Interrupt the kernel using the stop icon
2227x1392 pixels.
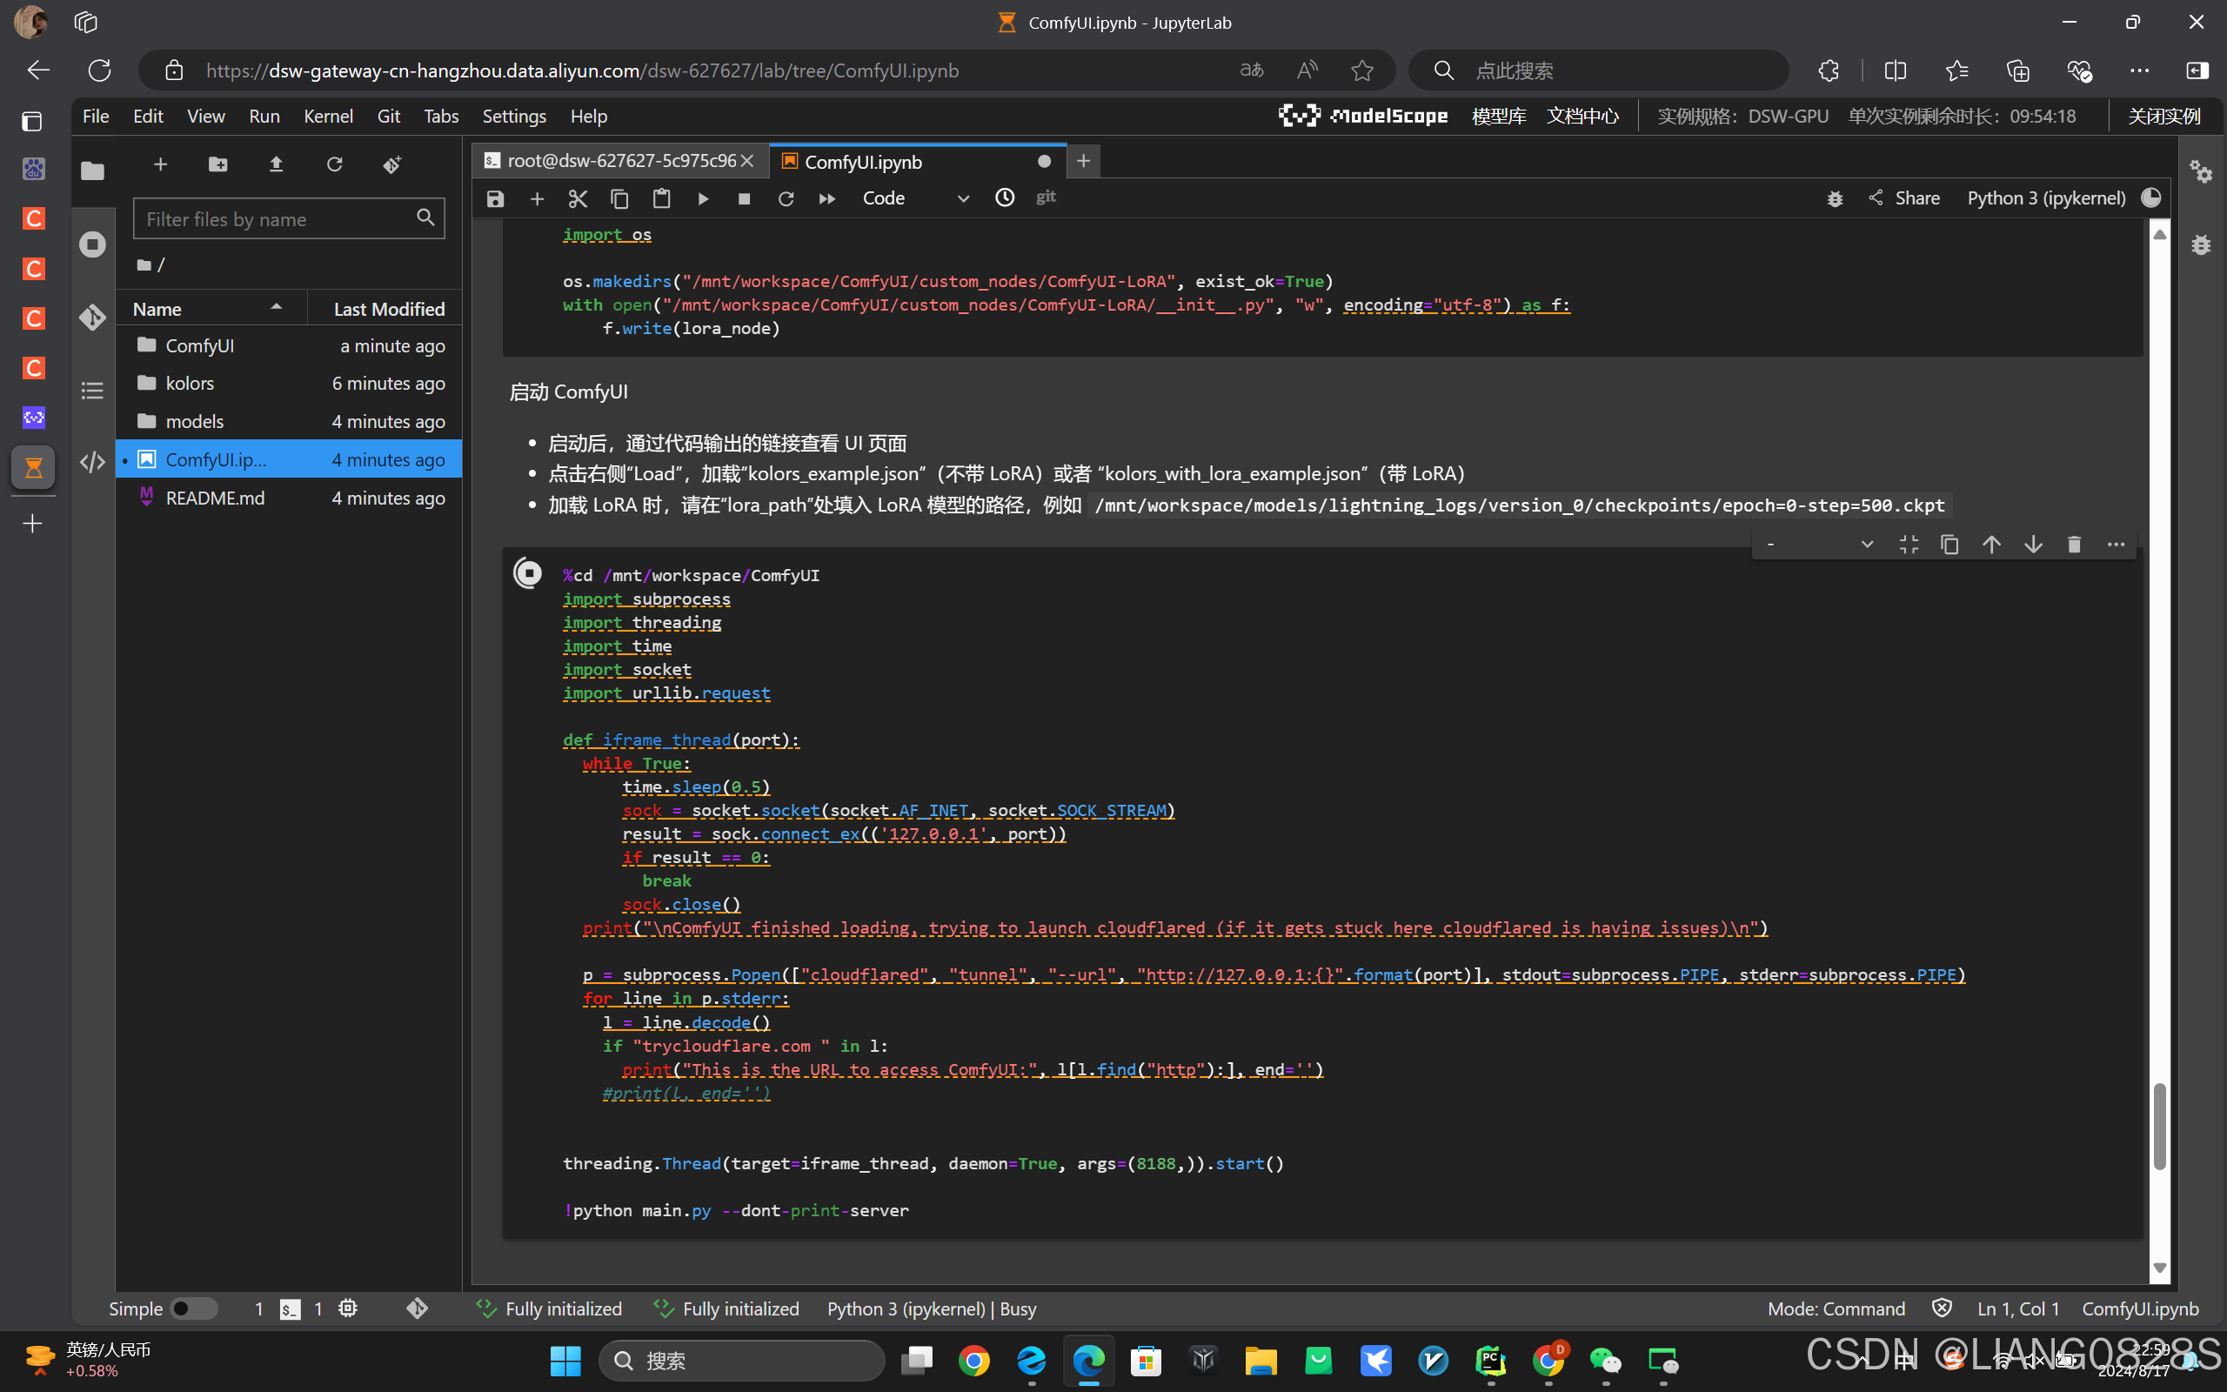(745, 198)
